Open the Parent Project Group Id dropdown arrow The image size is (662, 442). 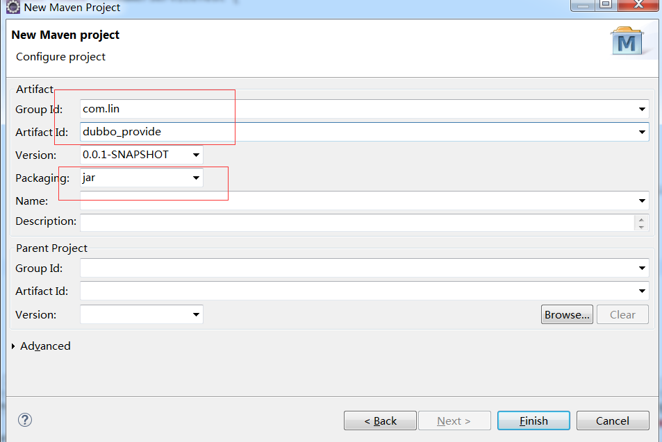coord(642,268)
